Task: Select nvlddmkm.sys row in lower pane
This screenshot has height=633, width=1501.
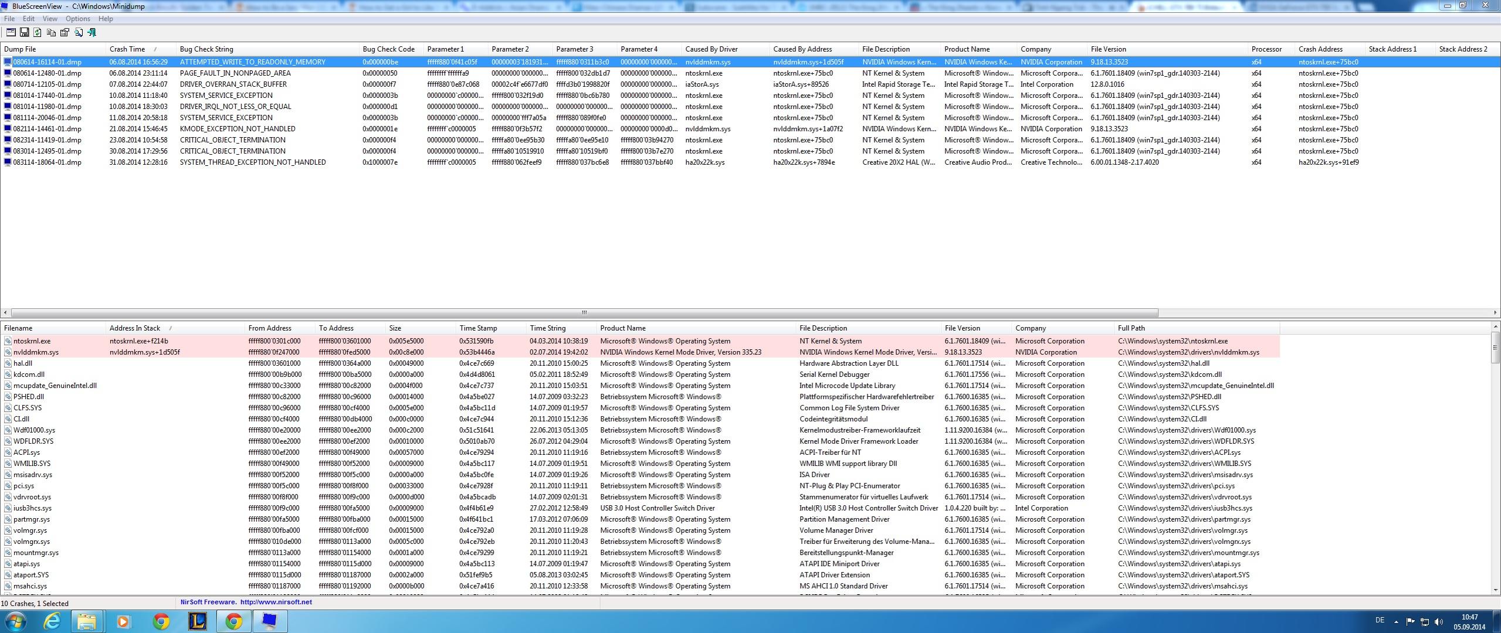Action: coord(36,352)
